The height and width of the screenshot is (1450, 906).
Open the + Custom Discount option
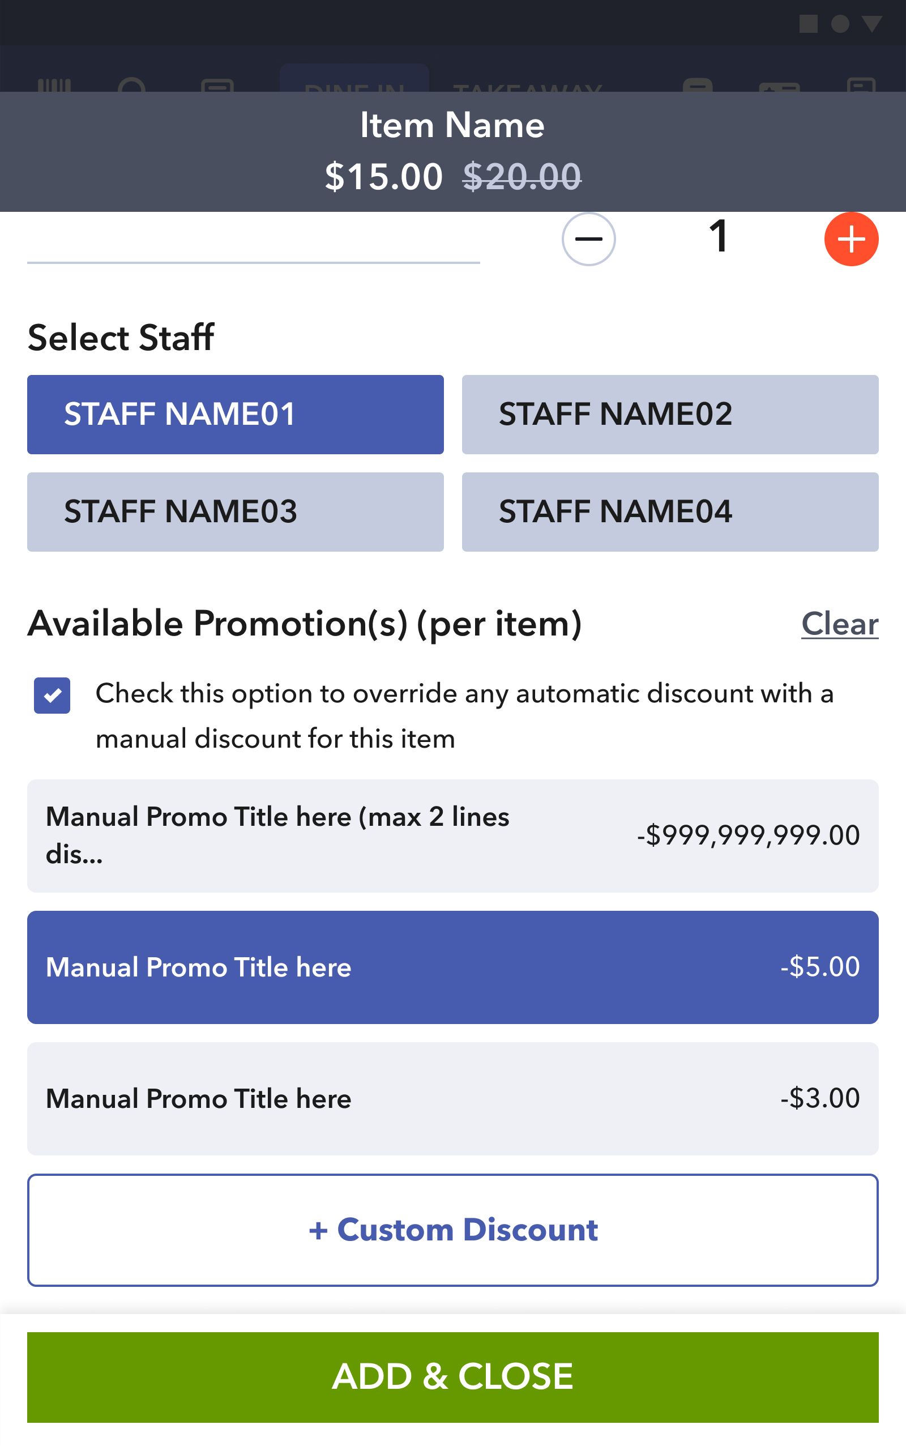pyautogui.click(x=453, y=1230)
